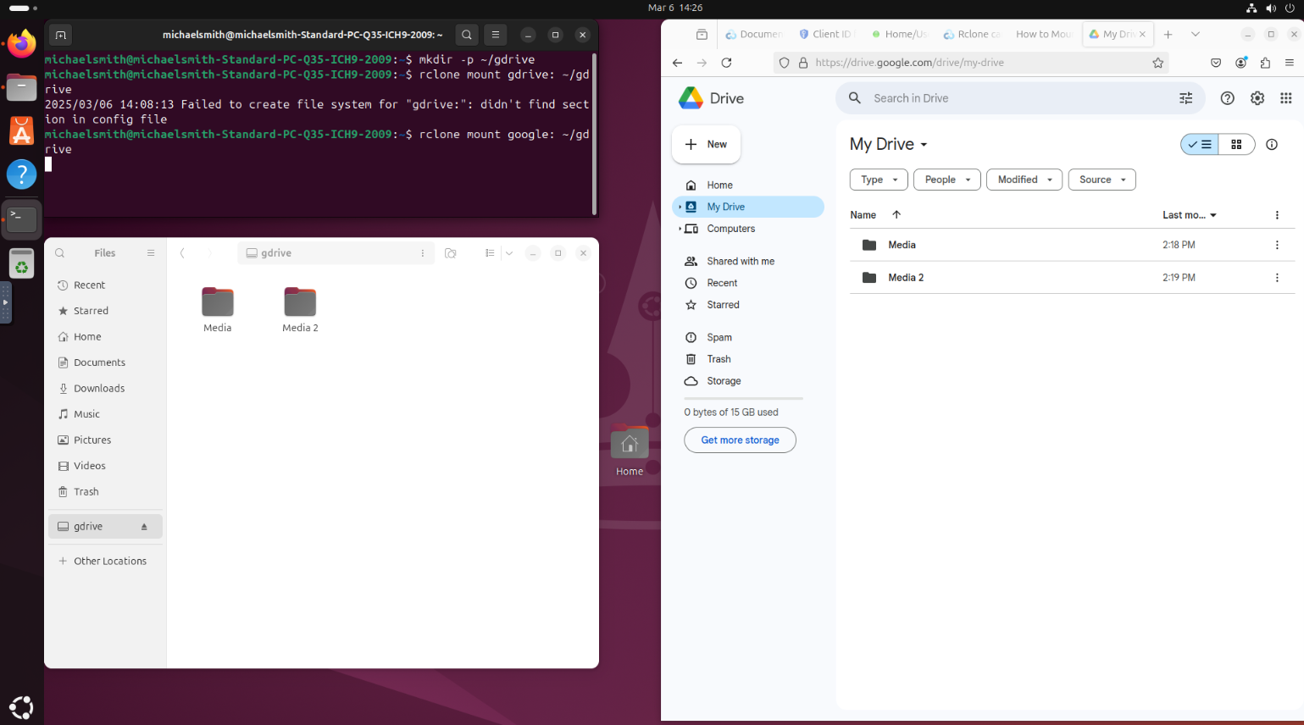
Task: Open Modified filter dropdown
Action: coord(1024,180)
